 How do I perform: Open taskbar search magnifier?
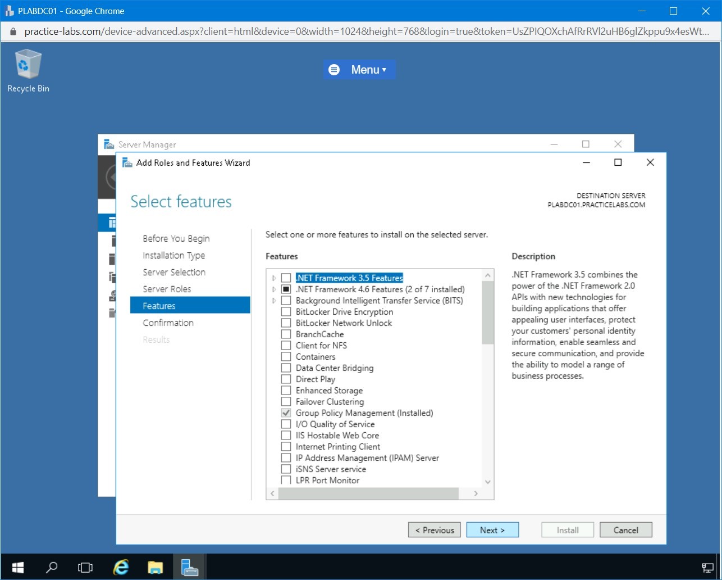click(51, 567)
